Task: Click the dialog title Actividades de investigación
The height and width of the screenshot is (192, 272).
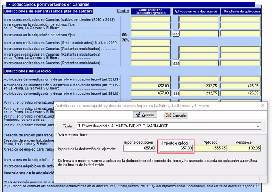Action: coord(132,106)
